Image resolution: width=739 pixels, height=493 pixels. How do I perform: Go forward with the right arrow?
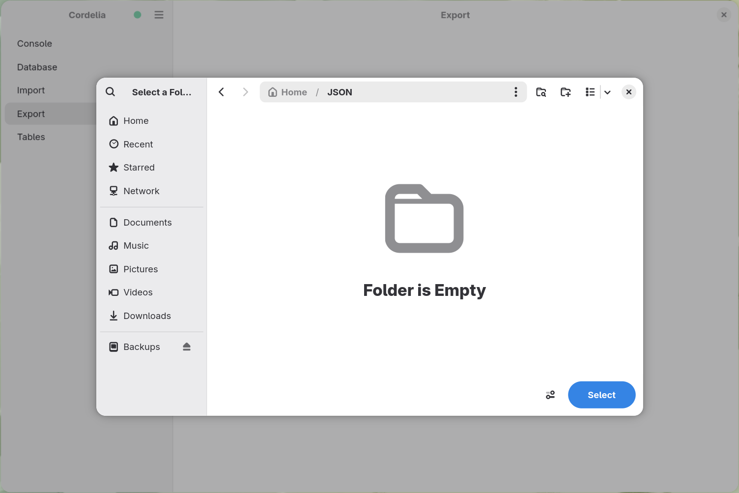[245, 92]
